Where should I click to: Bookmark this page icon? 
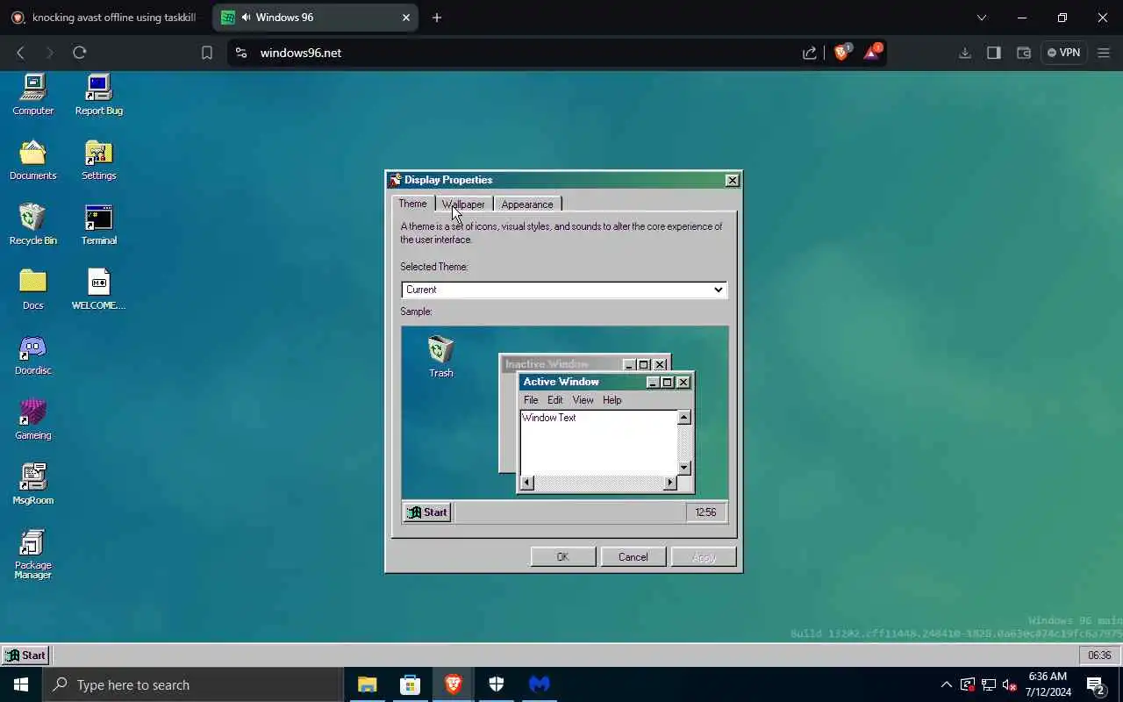click(x=206, y=53)
